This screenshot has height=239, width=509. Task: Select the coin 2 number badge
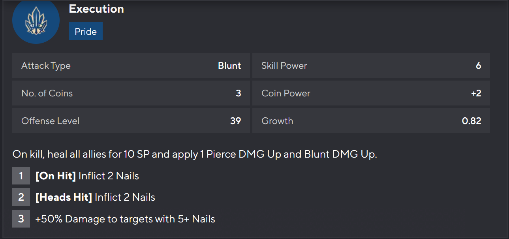point(21,197)
